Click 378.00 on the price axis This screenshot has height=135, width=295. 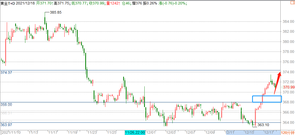(x=289, y=52)
